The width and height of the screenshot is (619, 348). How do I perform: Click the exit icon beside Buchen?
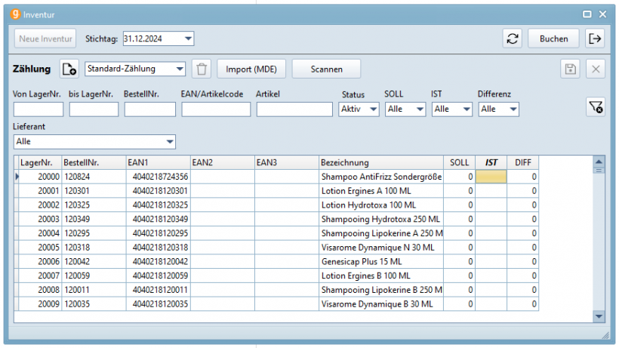(595, 38)
